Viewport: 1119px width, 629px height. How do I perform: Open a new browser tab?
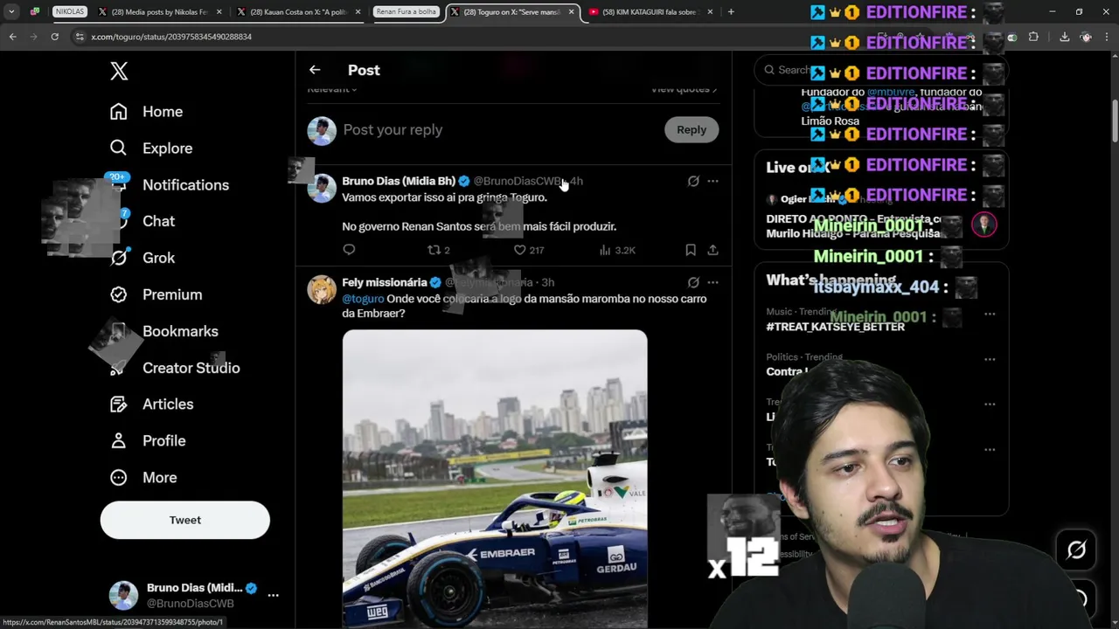pos(731,12)
